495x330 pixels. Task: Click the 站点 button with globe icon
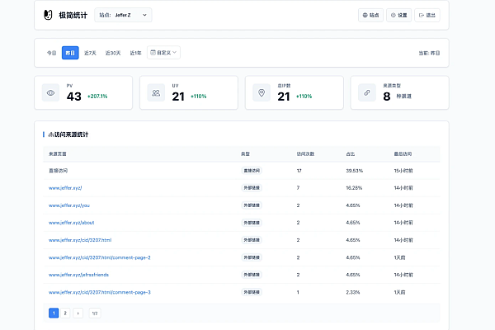point(370,15)
